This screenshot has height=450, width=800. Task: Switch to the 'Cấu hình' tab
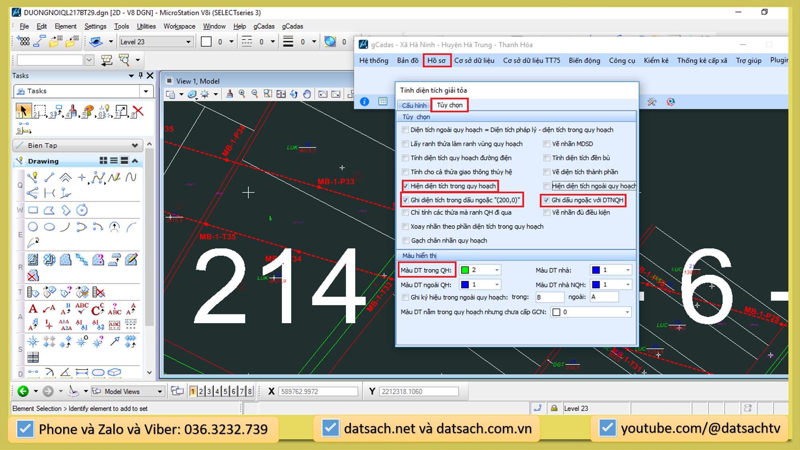[414, 105]
